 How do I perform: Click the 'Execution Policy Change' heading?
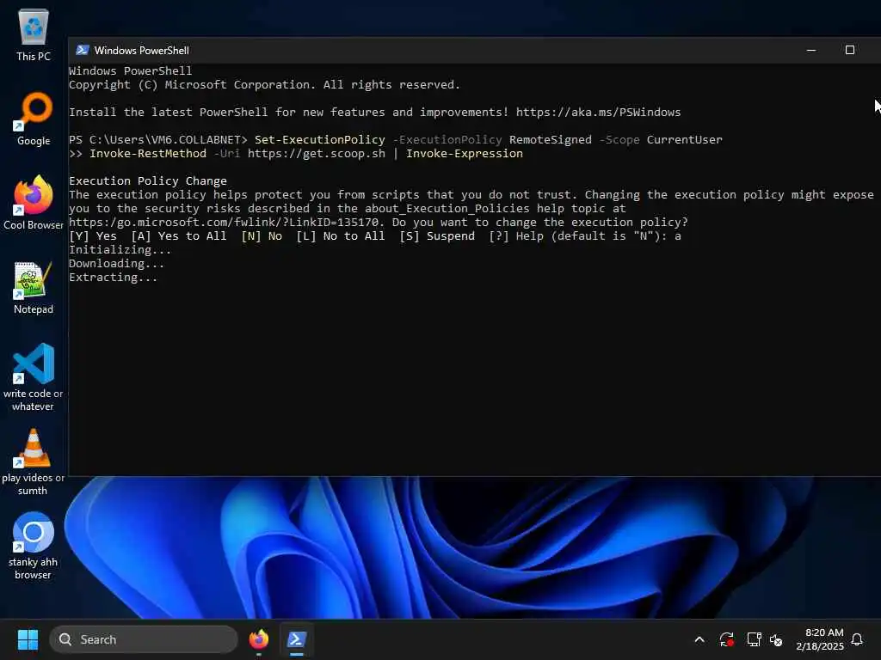148,180
